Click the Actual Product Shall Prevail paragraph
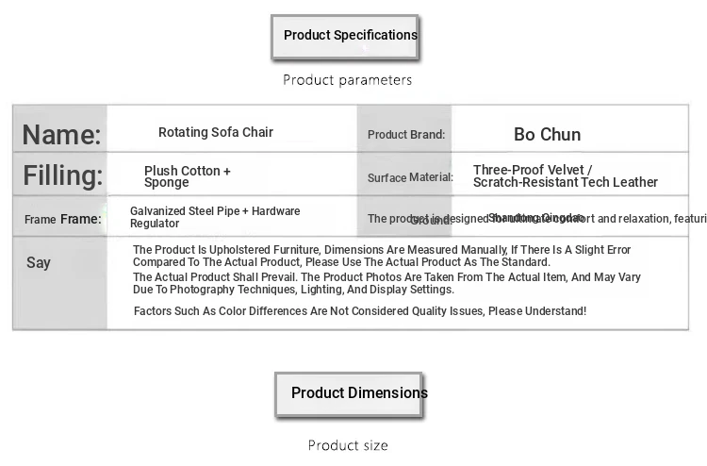Viewport: 707px width, 466px height. click(386, 283)
